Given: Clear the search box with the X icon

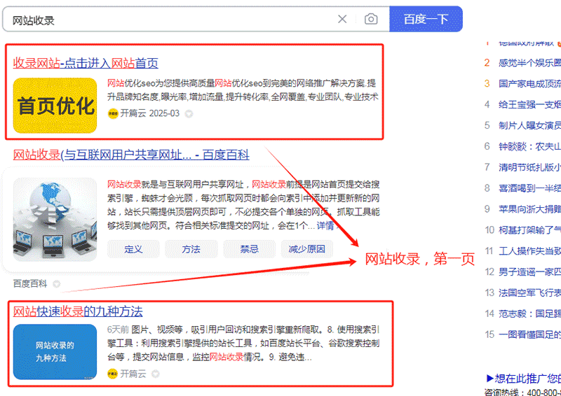Looking at the screenshot, I should coord(342,19).
